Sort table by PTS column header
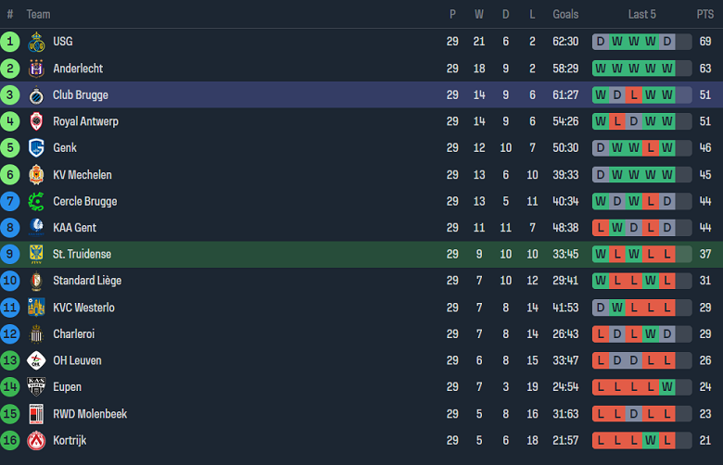Viewport: 723px width, 465px height. pyautogui.click(x=704, y=14)
